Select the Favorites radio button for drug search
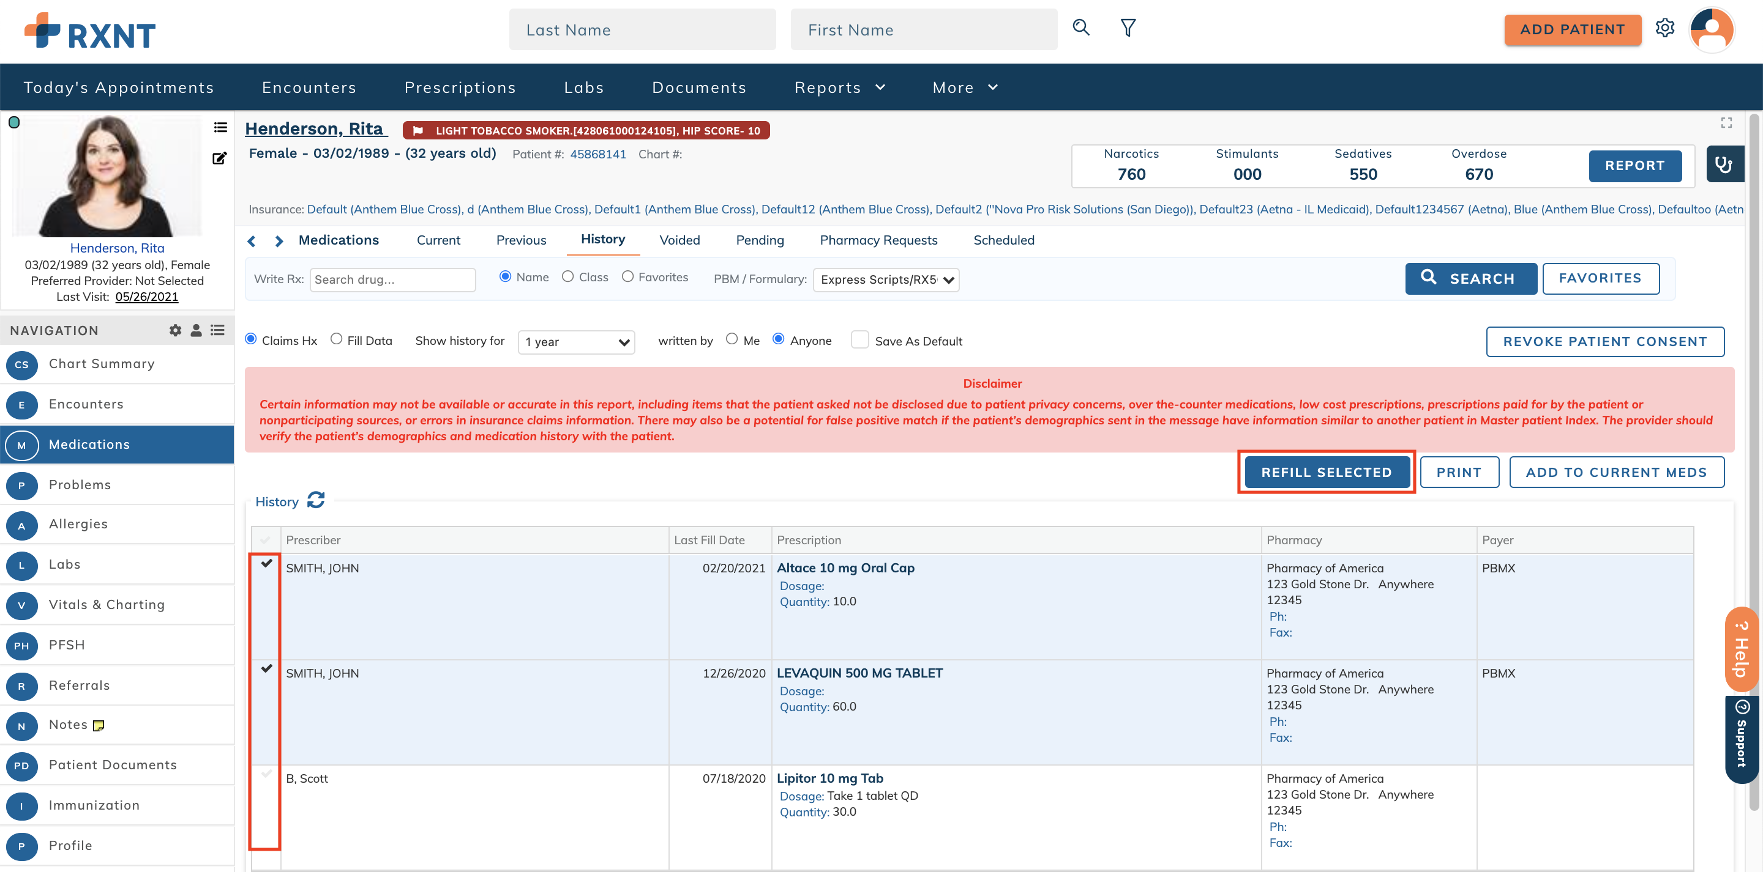 tap(628, 276)
